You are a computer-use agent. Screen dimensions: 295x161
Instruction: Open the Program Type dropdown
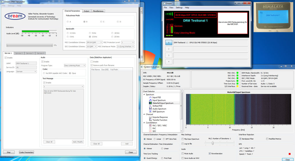coord(75,66)
